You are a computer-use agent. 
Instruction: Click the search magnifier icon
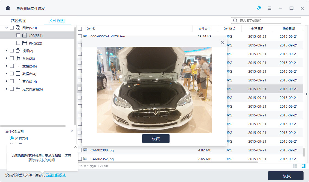(235, 20)
